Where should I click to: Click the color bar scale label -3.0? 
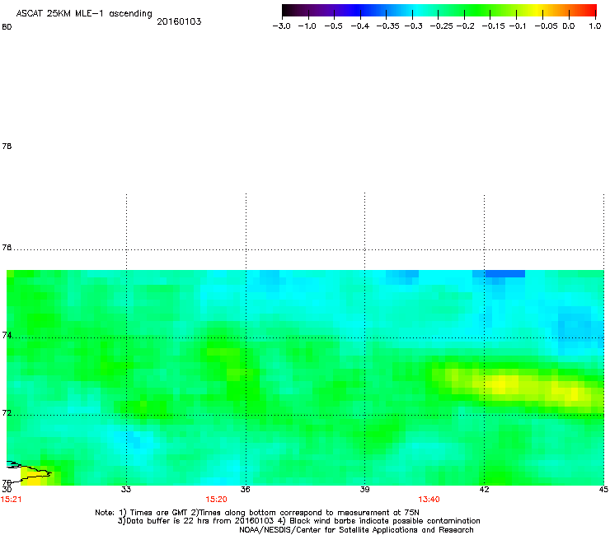coord(282,26)
